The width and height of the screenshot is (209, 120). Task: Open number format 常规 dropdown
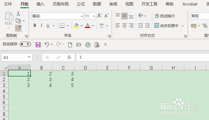(200, 16)
